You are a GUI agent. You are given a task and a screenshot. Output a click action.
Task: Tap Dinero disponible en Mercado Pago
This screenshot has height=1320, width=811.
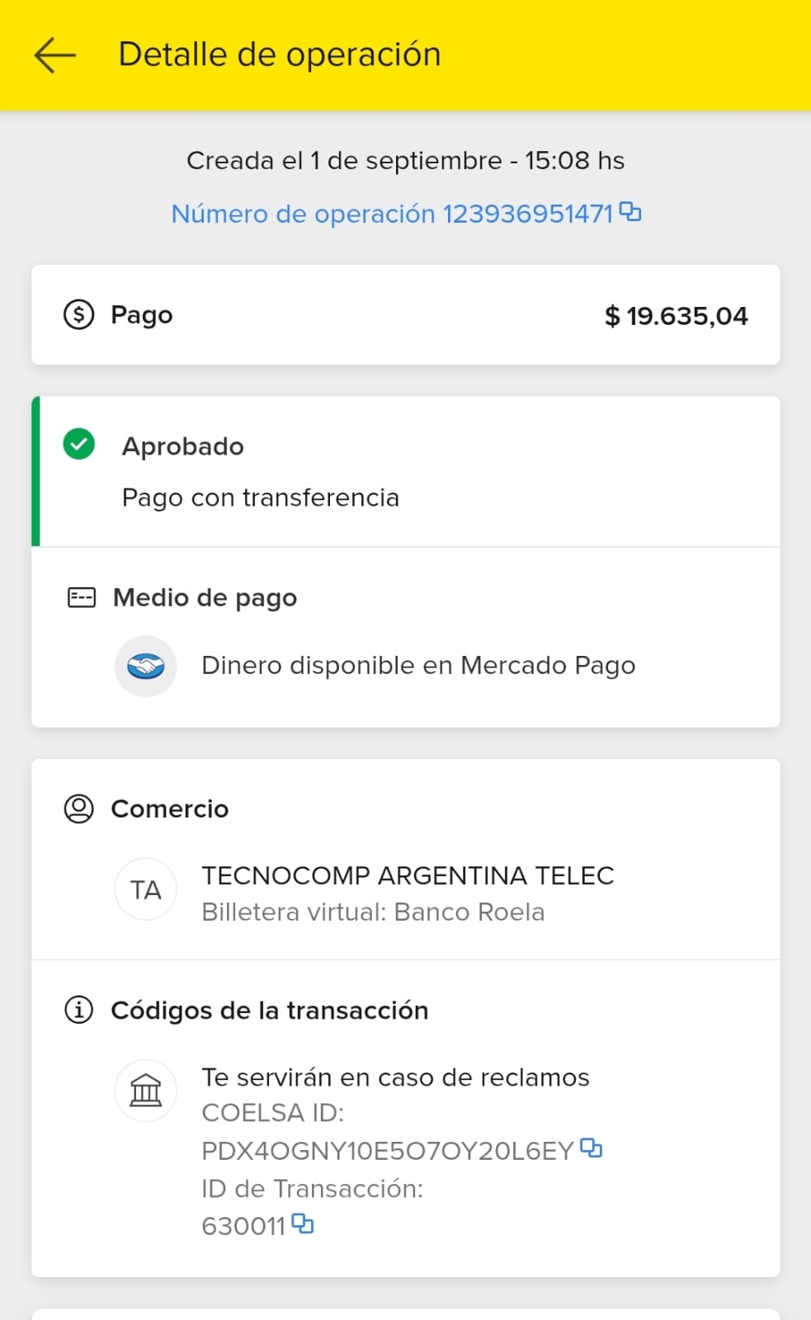tap(418, 665)
